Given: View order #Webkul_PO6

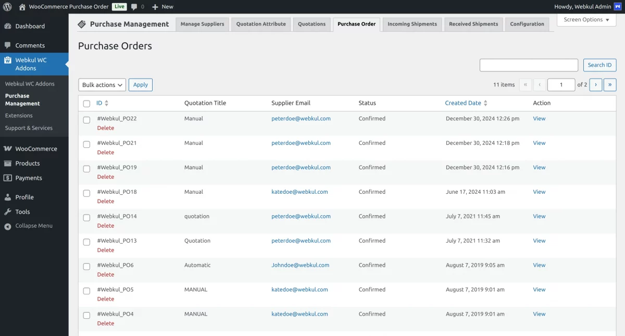Looking at the screenshot, I should click(x=539, y=265).
